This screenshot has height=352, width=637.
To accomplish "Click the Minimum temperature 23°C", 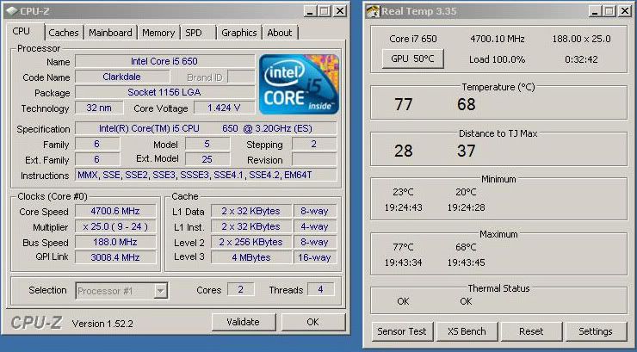I will [403, 192].
